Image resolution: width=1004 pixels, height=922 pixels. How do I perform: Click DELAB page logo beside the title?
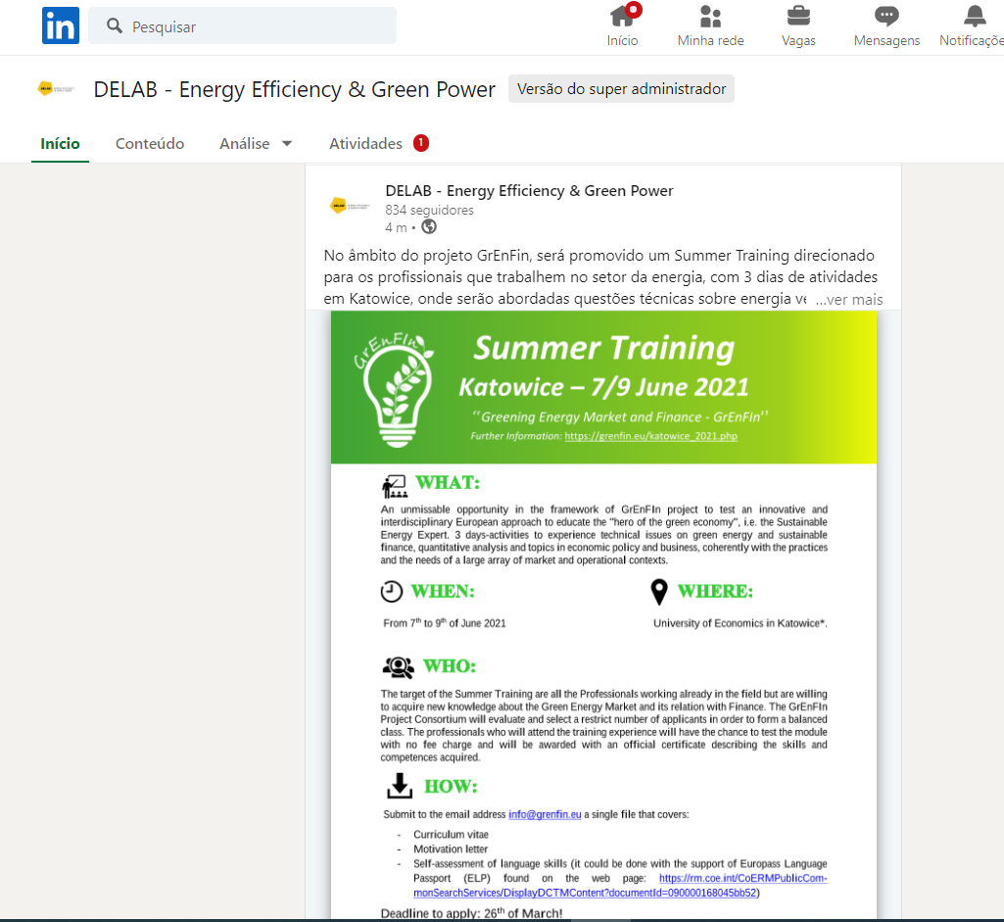coord(56,88)
